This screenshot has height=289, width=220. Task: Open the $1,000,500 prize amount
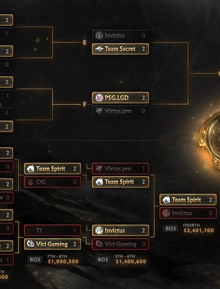coord(63,261)
